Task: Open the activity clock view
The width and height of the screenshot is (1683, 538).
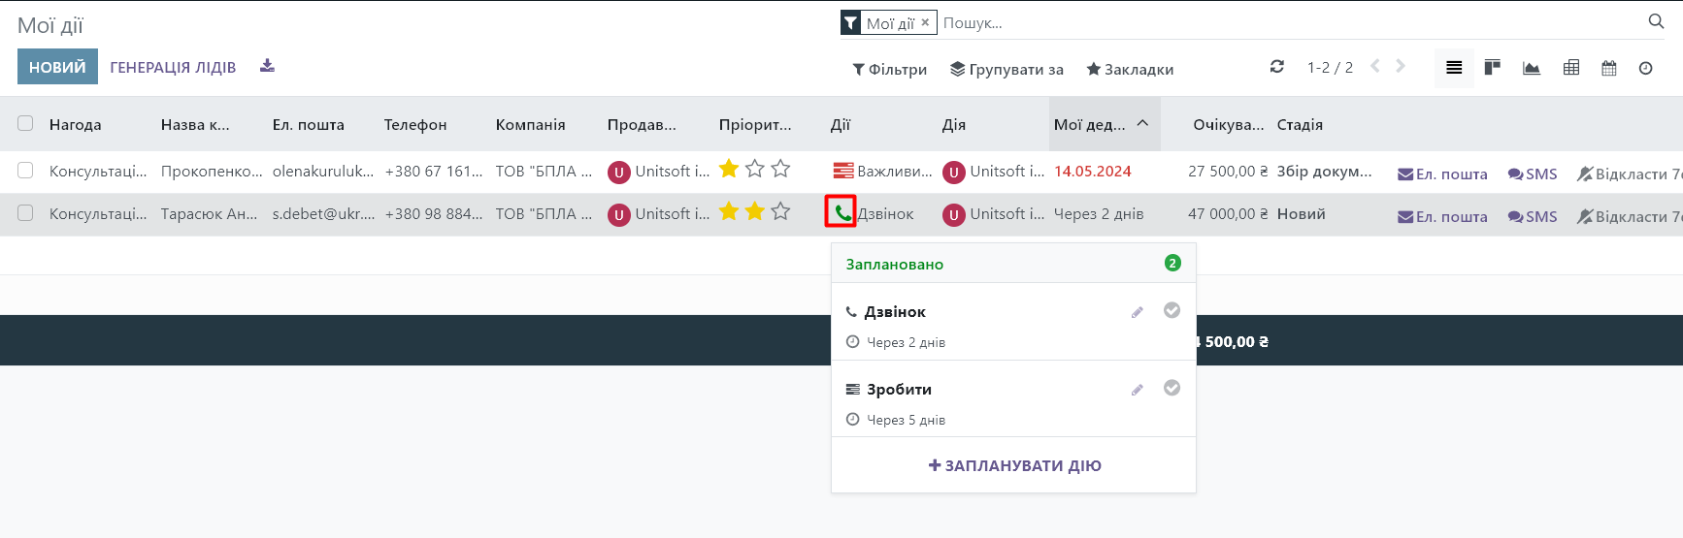Action: 1645,68
